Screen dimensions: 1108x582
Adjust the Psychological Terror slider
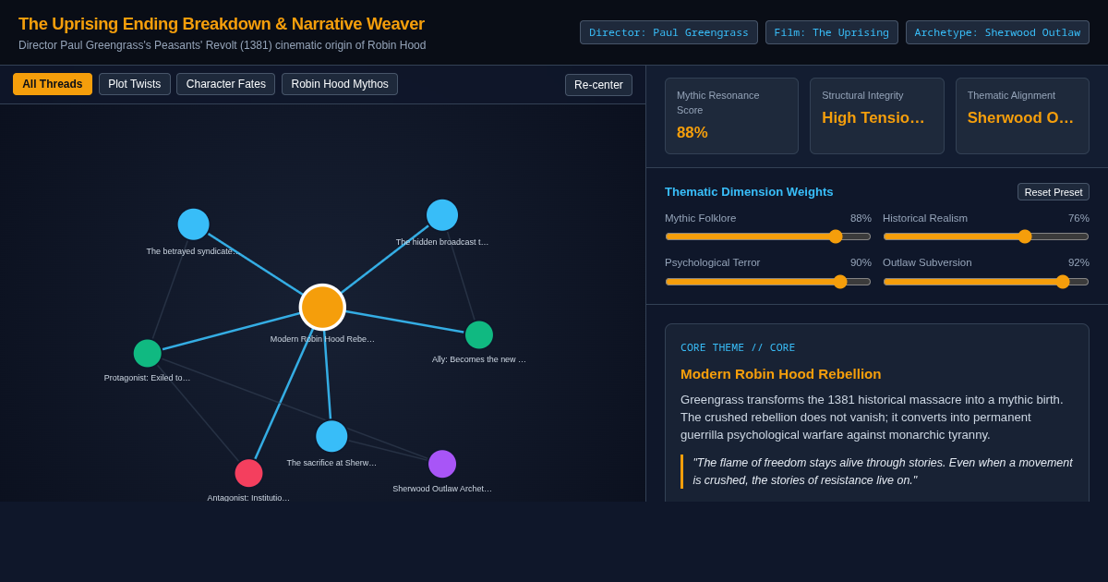pos(768,282)
